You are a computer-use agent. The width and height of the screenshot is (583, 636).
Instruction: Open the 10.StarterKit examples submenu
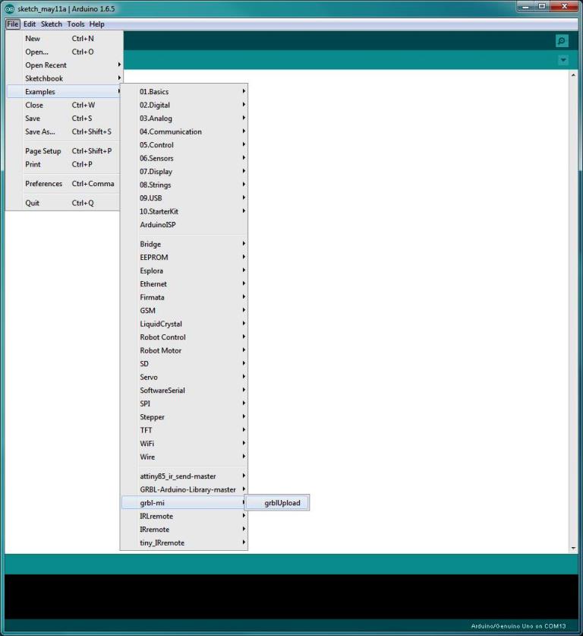coord(184,211)
